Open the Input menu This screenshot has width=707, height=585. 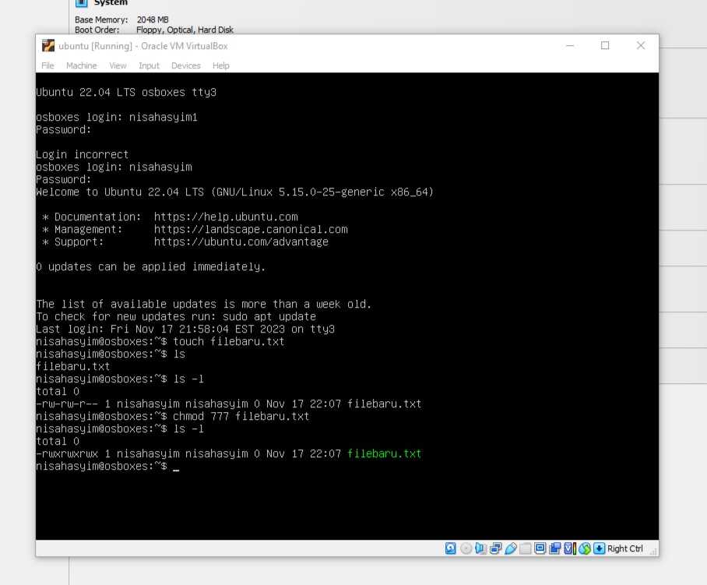point(149,65)
